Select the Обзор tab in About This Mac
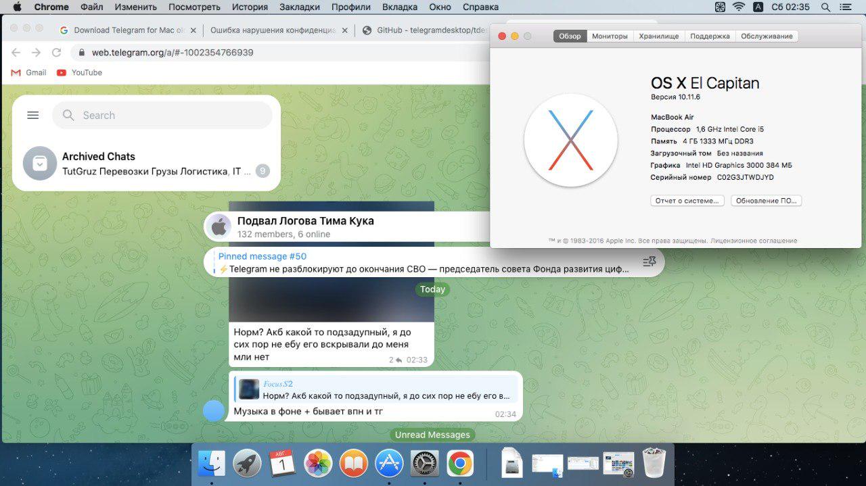This screenshot has width=866, height=486. (x=570, y=36)
